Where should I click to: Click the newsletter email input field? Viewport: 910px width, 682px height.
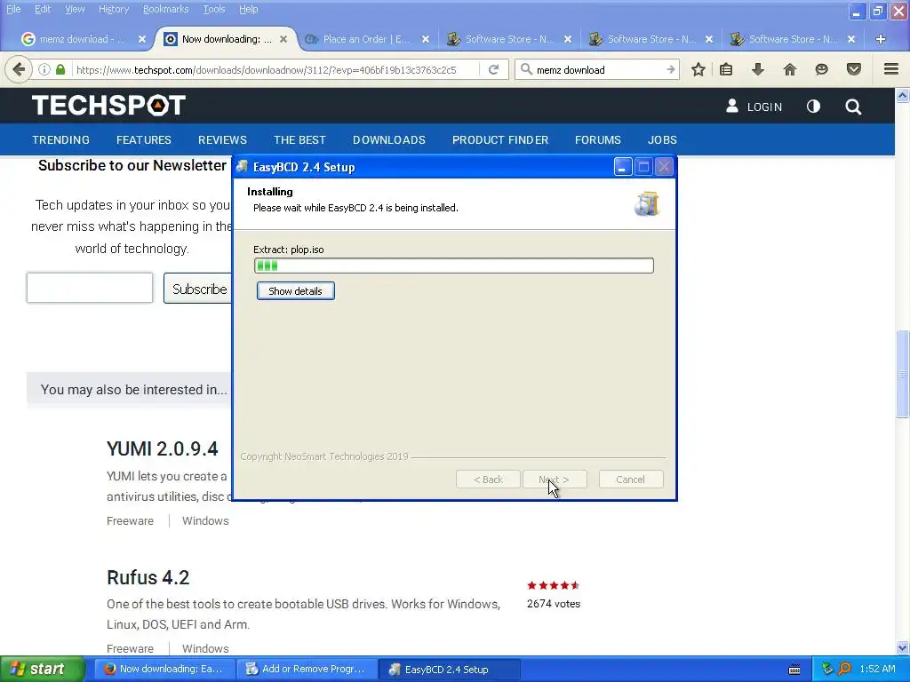click(x=90, y=288)
